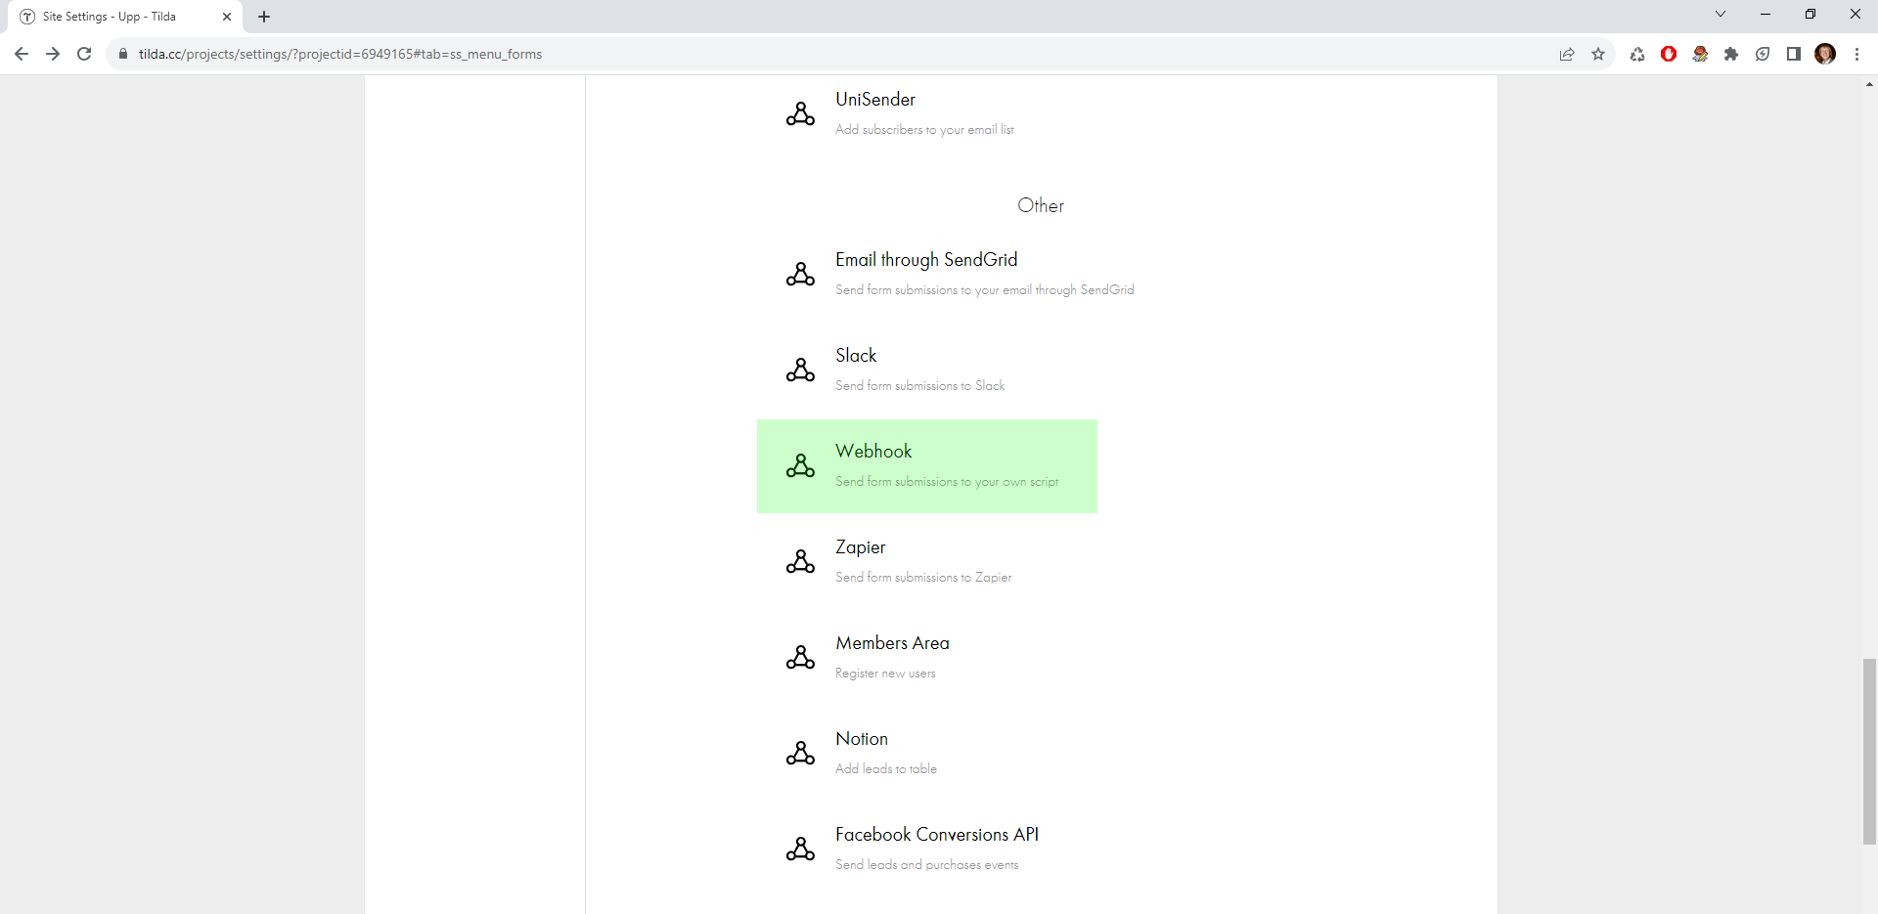This screenshot has width=1878, height=914.
Task: Click the Email through SendGrid icon
Action: [800, 274]
